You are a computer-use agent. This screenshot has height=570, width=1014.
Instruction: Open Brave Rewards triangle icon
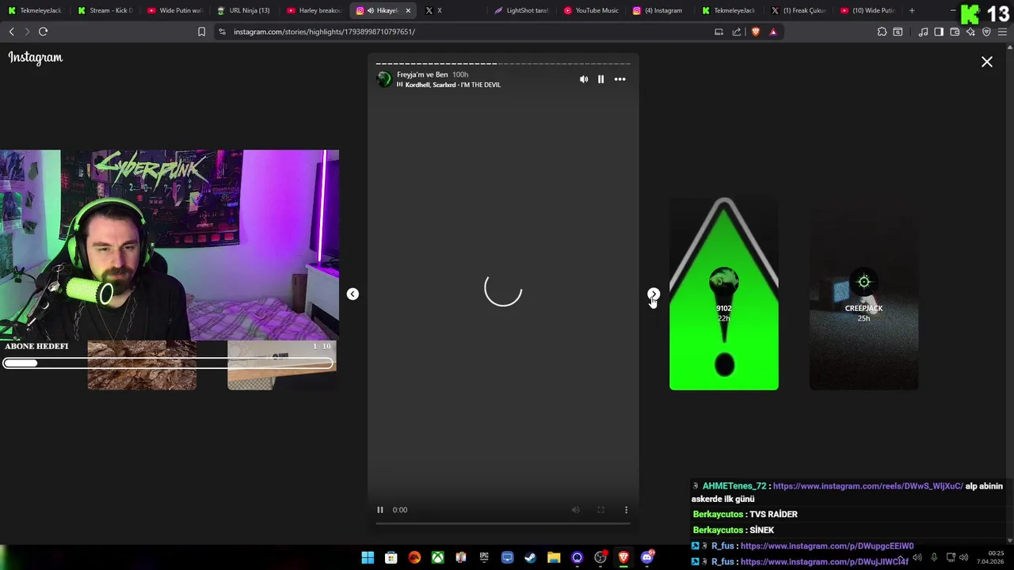coord(773,32)
